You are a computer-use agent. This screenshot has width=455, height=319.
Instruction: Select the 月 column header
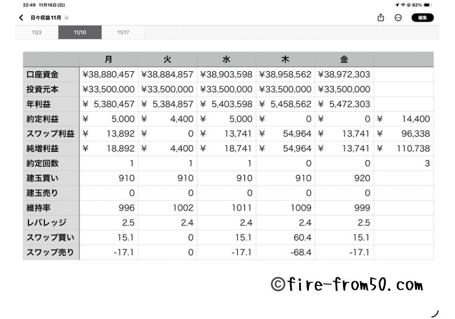(109, 59)
